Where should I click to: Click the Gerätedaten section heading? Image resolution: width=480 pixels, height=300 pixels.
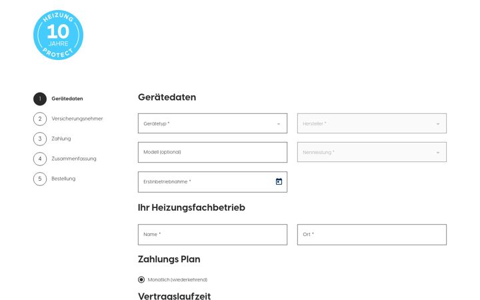click(x=167, y=97)
